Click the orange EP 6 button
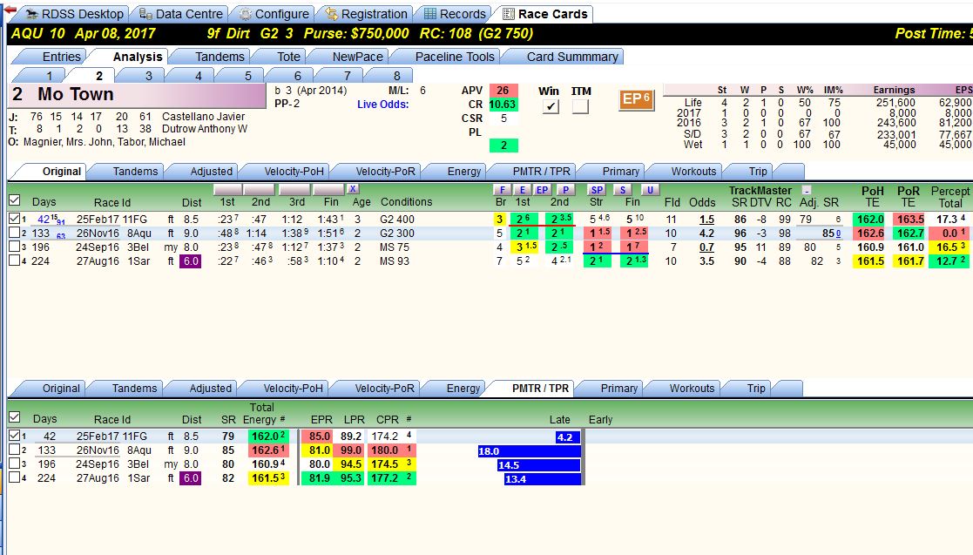973x555 pixels. [636, 99]
